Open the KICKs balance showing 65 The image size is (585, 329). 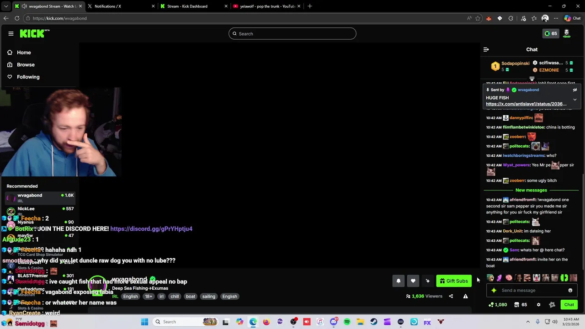coord(550,33)
